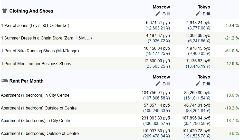
Task: Click yen amount (197,806.58 ¥)
Action: click(157, 98)
